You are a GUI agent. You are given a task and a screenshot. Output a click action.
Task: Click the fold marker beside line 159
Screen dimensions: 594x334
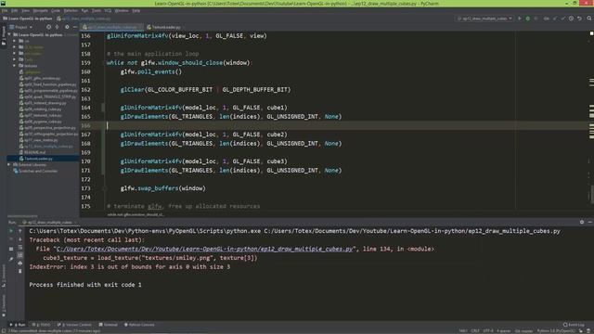tap(105, 63)
